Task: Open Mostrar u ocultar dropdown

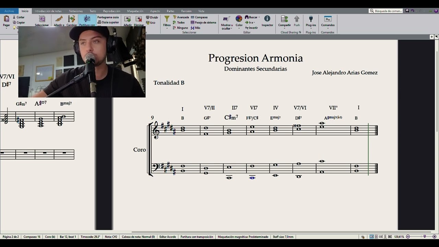Action: (227, 22)
